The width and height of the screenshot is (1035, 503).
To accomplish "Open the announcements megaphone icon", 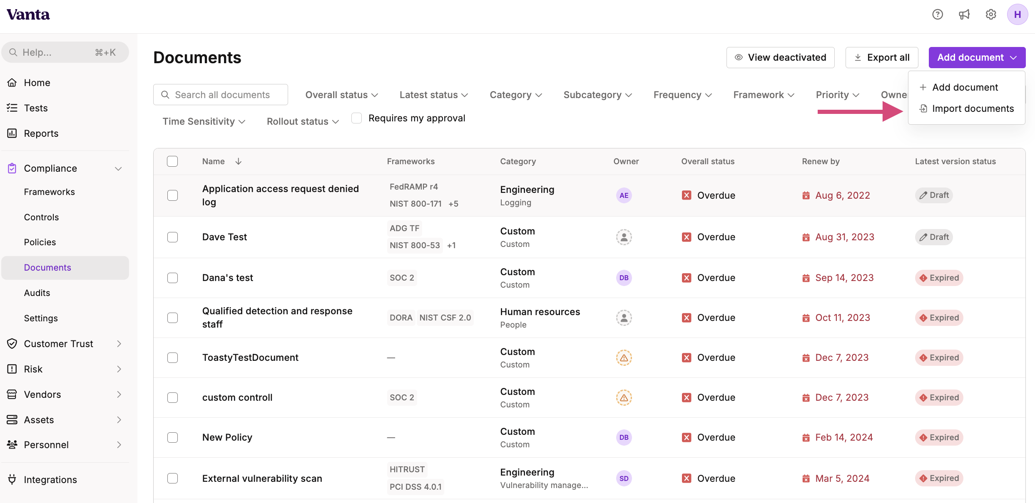I will point(964,15).
